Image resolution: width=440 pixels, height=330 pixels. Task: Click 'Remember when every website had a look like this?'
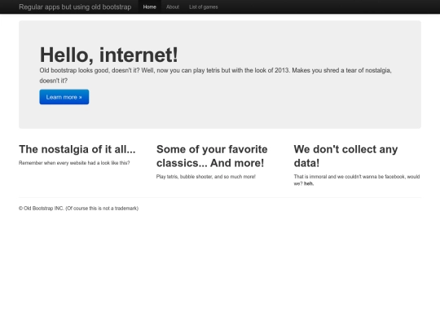[x=74, y=163]
